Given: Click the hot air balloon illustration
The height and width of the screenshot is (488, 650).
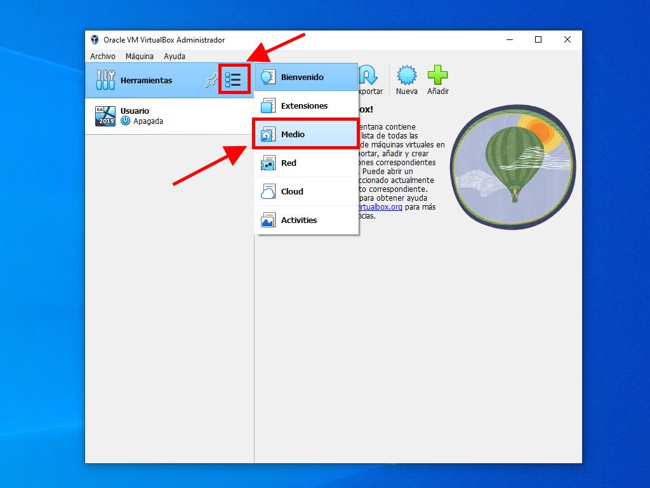Looking at the screenshot, I should point(513,167).
